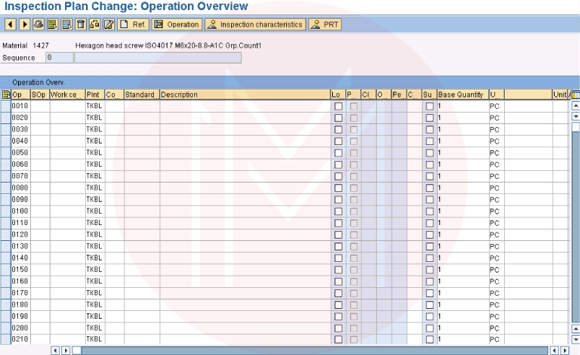The height and width of the screenshot is (355, 580).
Task: Click the TKBL plant cell for operation 0150
Action: (x=94, y=270)
